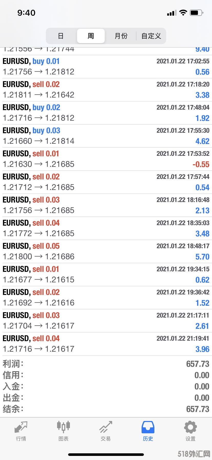Tap the 结余 balance summary row
Image resolution: width=212 pixels, height=460 pixels.
point(106,409)
